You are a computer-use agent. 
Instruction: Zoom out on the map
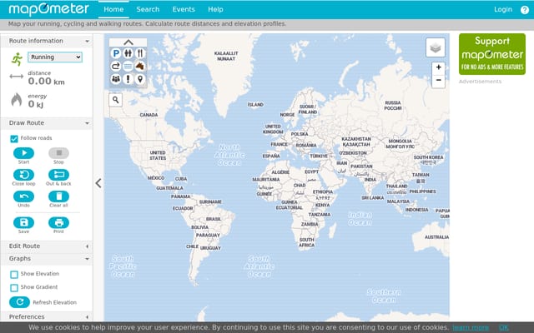(439, 81)
